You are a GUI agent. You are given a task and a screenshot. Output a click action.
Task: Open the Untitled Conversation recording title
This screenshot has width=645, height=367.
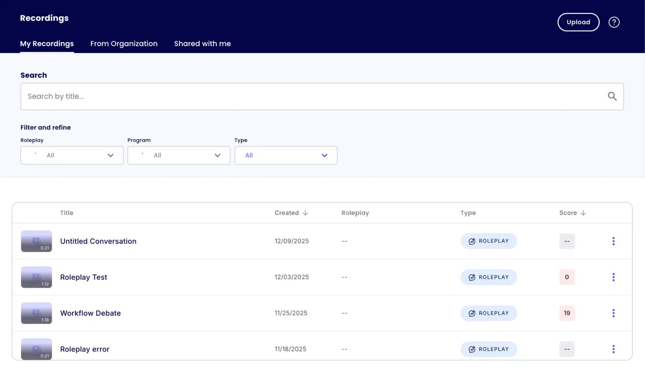tap(98, 241)
